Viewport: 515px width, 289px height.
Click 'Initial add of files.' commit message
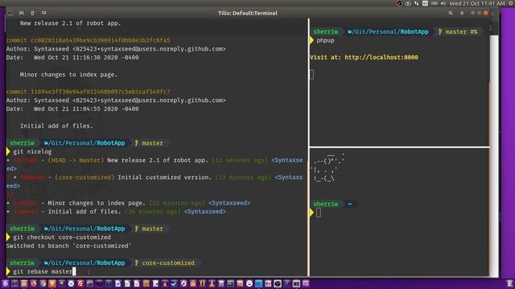click(56, 126)
